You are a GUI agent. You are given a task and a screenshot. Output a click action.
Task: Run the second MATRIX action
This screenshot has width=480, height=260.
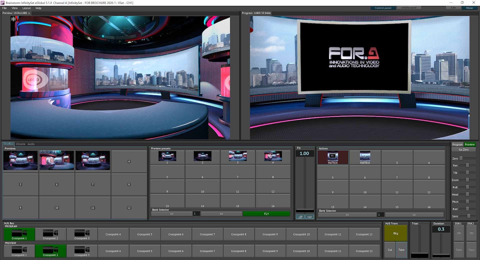(x=365, y=157)
